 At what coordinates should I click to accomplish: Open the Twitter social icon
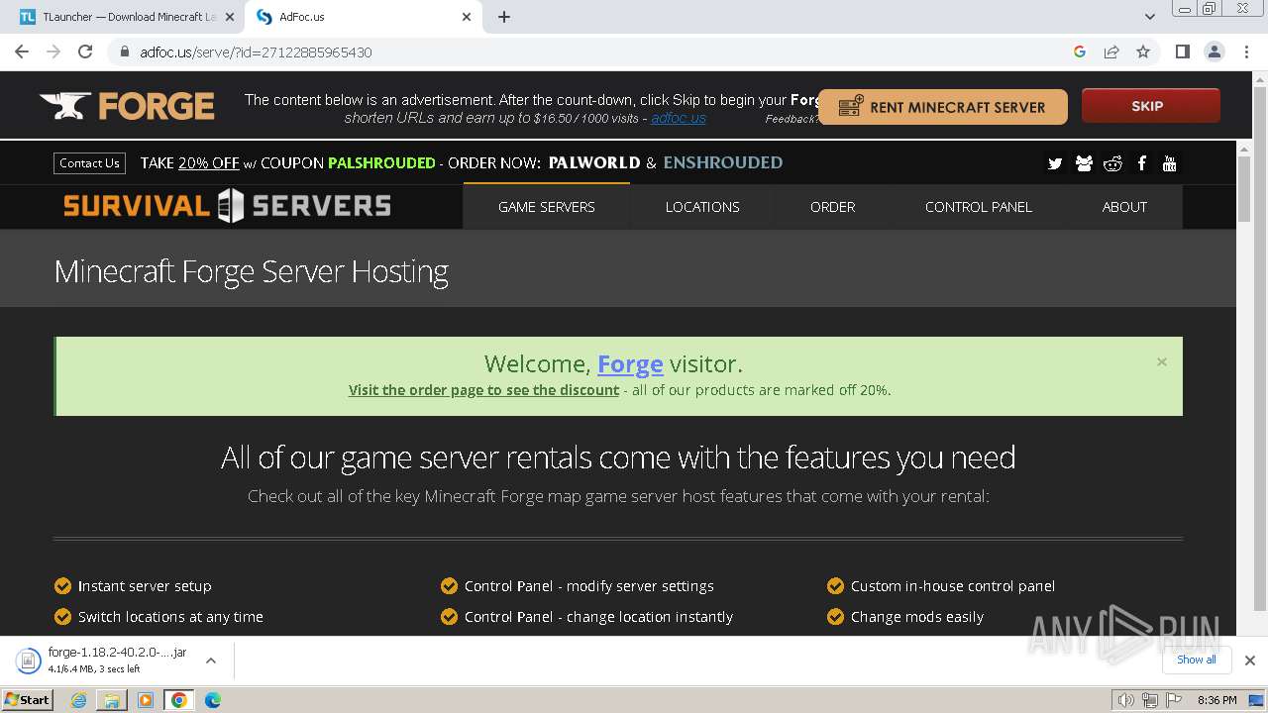(x=1055, y=163)
